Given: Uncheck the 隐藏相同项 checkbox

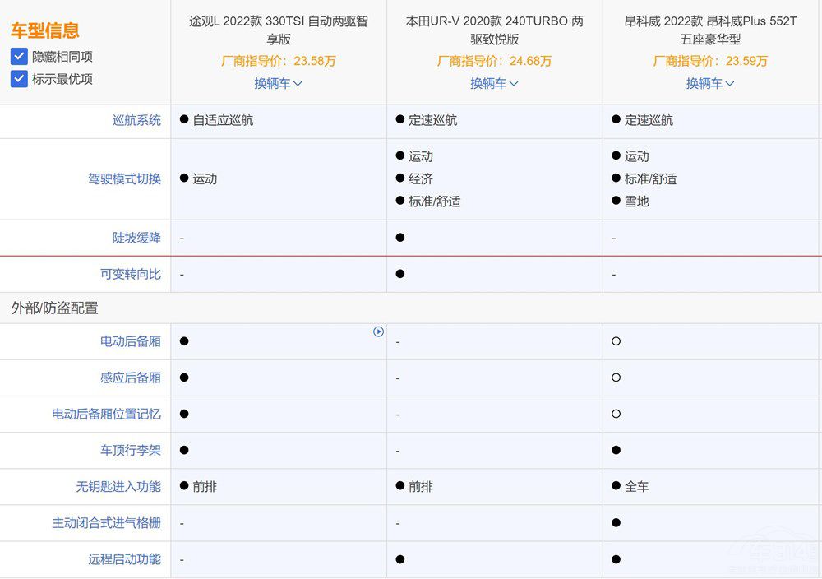Looking at the screenshot, I should point(19,57).
